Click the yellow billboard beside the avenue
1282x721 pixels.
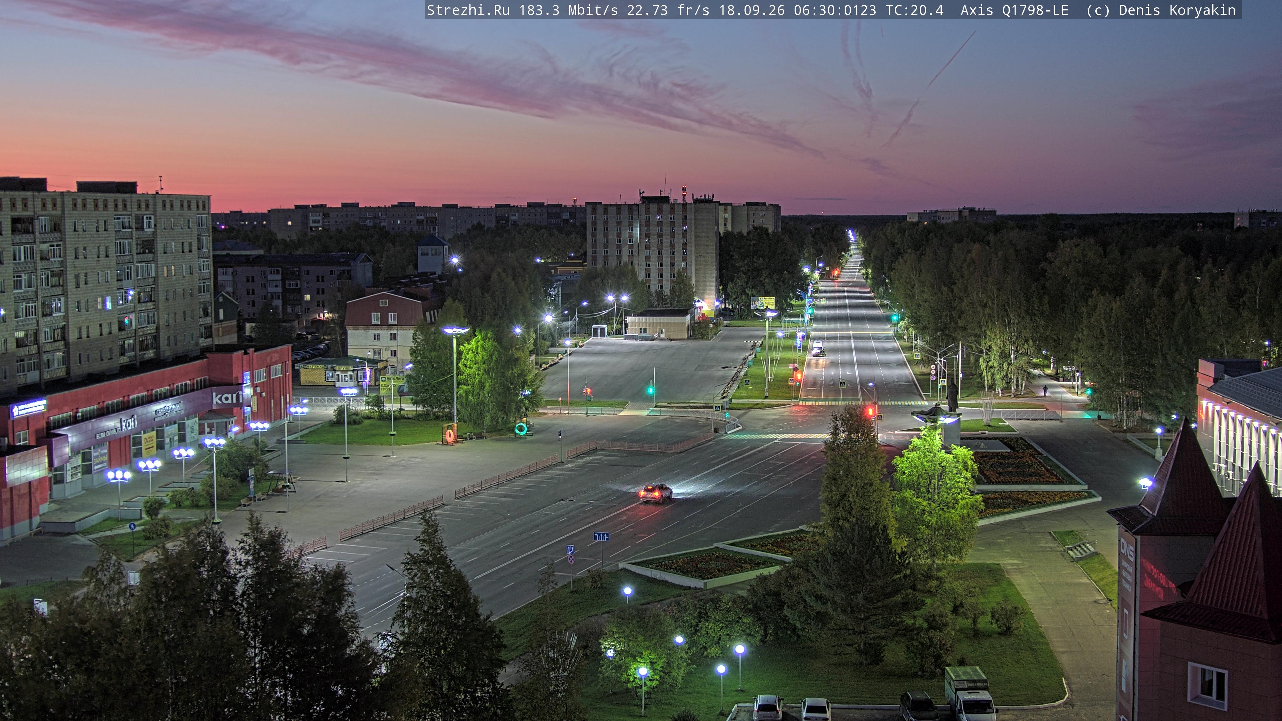click(x=763, y=302)
